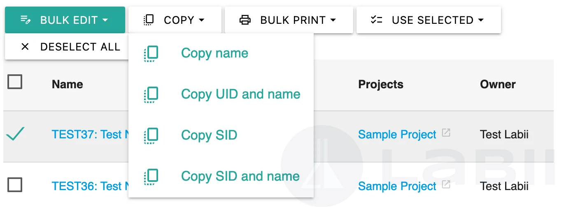564x211 pixels.
Task: Expand the Bulk Print dropdown arrow
Action: tap(333, 20)
